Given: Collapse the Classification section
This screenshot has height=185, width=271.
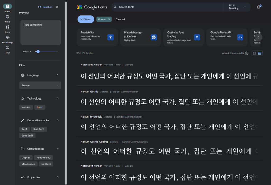Looking at the screenshot, I should (x=58, y=148).
